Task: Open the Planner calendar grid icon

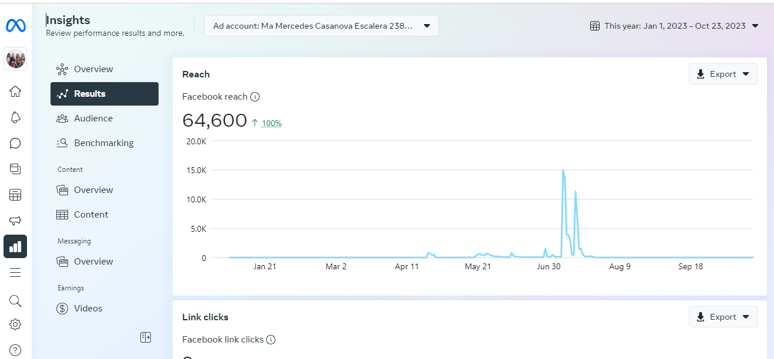Action: coord(15,195)
